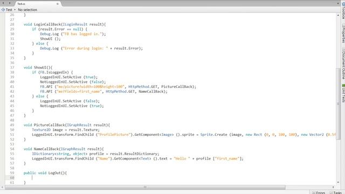Click the FB.API line with NameCallBack
The height and width of the screenshot is (194, 345).
coord(103,92)
